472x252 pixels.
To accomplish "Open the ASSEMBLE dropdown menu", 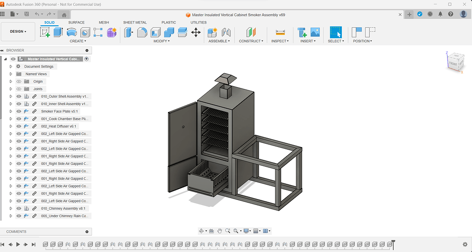I will pyautogui.click(x=219, y=41).
